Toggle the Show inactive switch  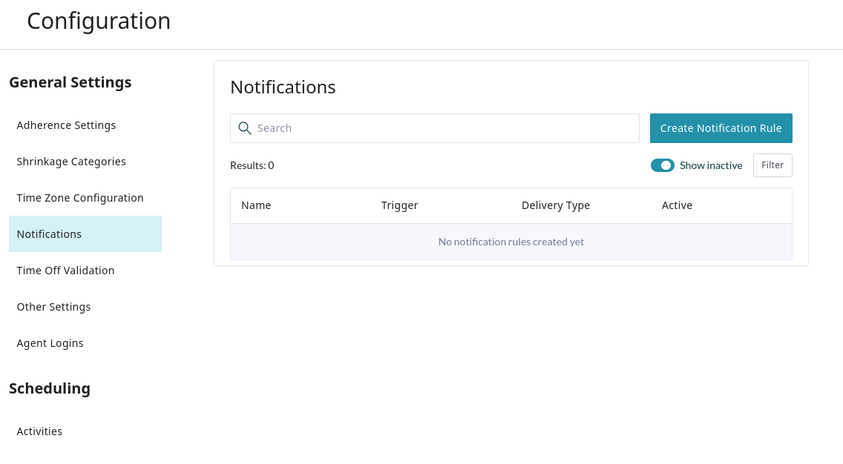(x=662, y=165)
